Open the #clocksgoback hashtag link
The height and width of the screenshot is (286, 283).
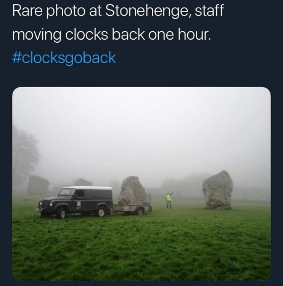(x=64, y=58)
